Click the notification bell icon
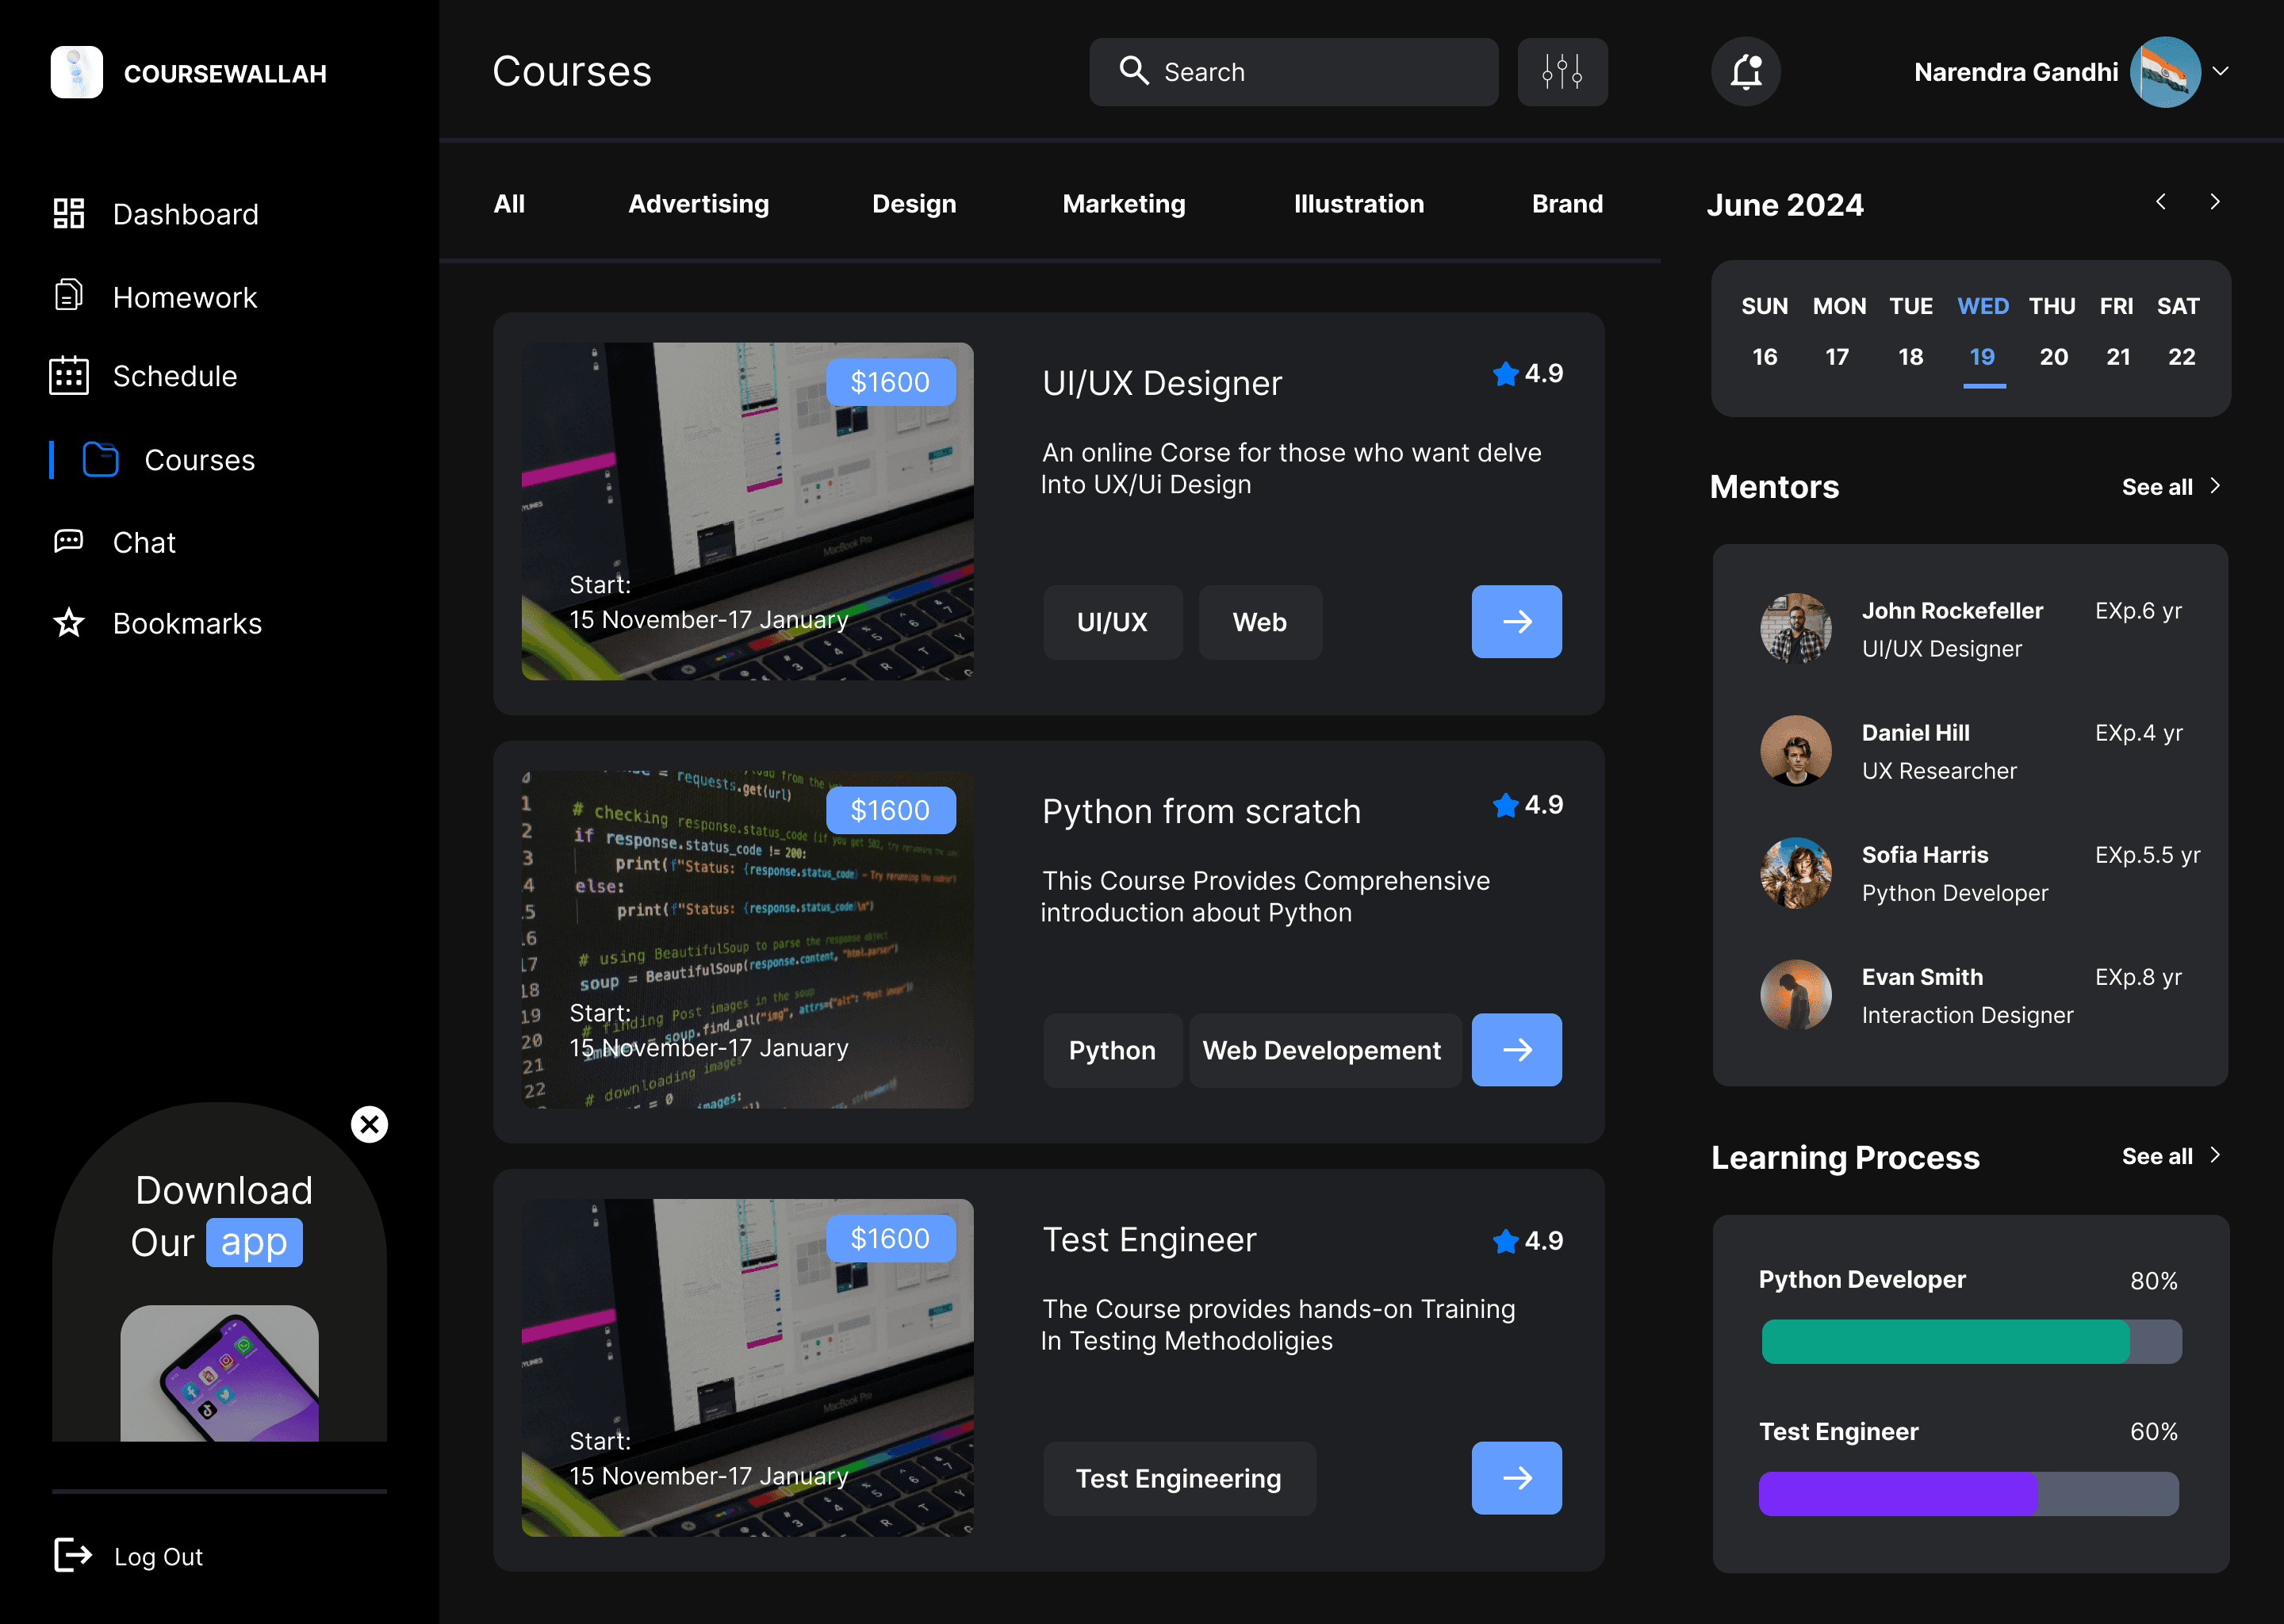 click(x=1746, y=72)
